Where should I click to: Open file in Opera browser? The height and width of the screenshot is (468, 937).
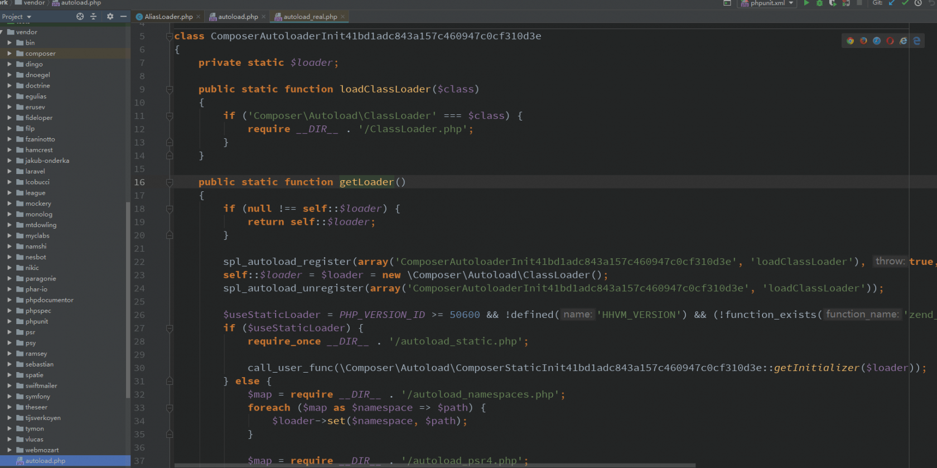click(890, 41)
